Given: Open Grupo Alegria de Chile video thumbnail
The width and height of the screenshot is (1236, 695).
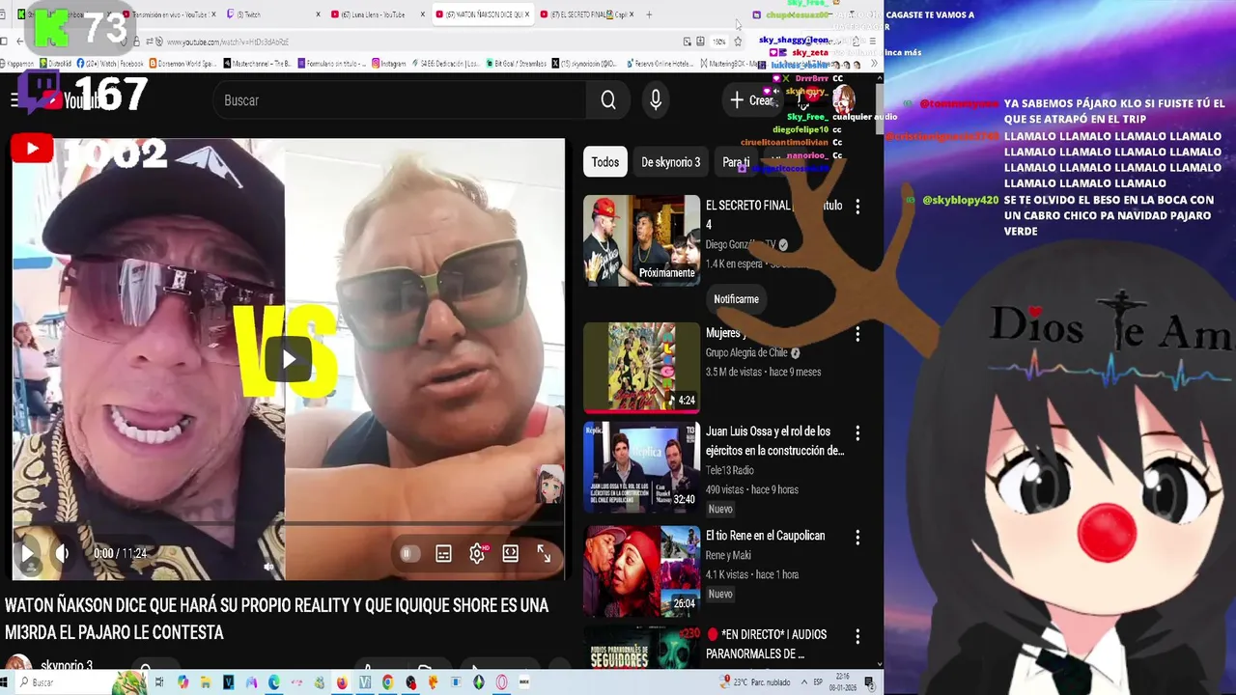Looking at the screenshot, I should [x=642, y=367].
